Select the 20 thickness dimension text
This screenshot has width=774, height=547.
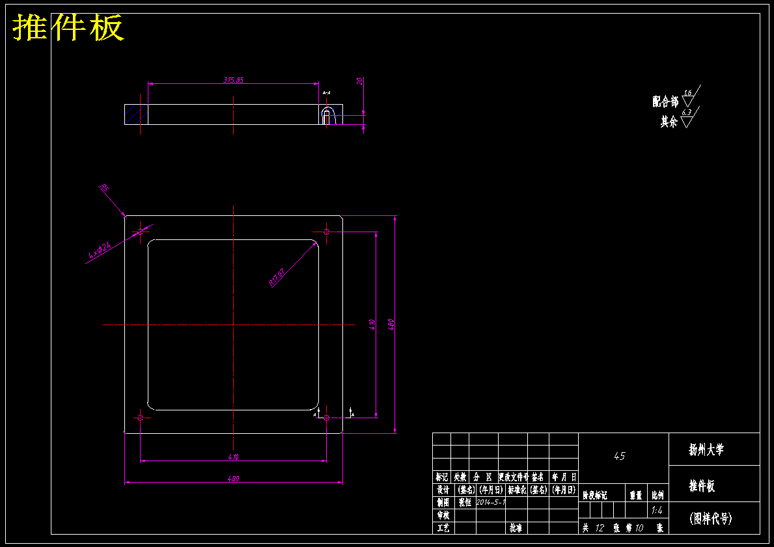point(360,81)
